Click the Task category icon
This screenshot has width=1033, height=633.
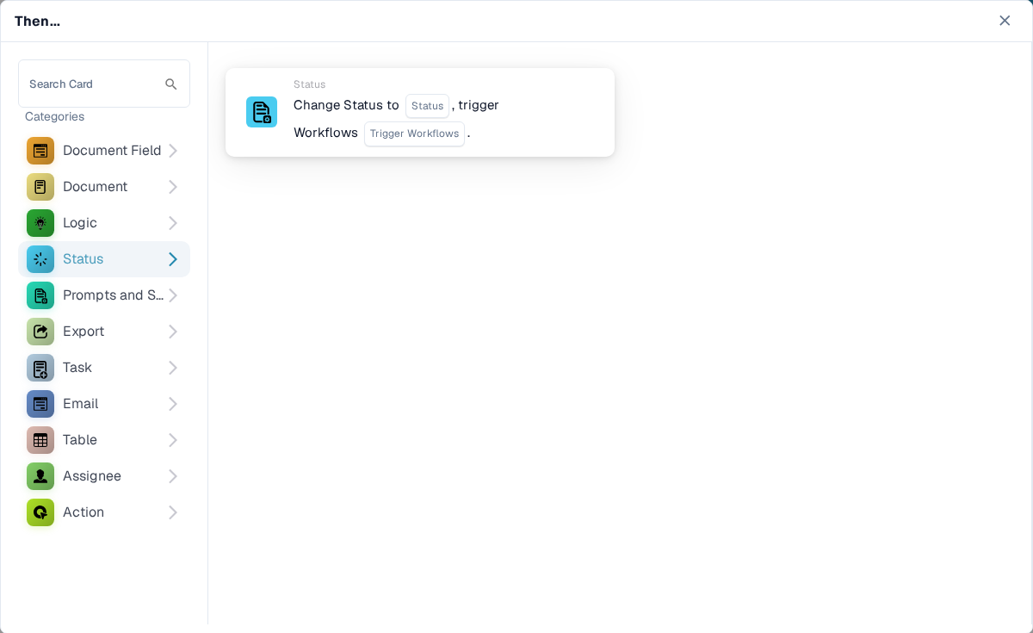pos(40,368)
